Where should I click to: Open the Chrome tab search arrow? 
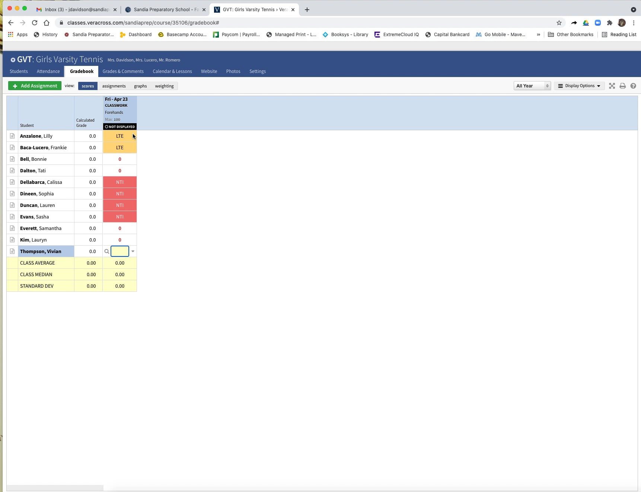pos(633,10)
